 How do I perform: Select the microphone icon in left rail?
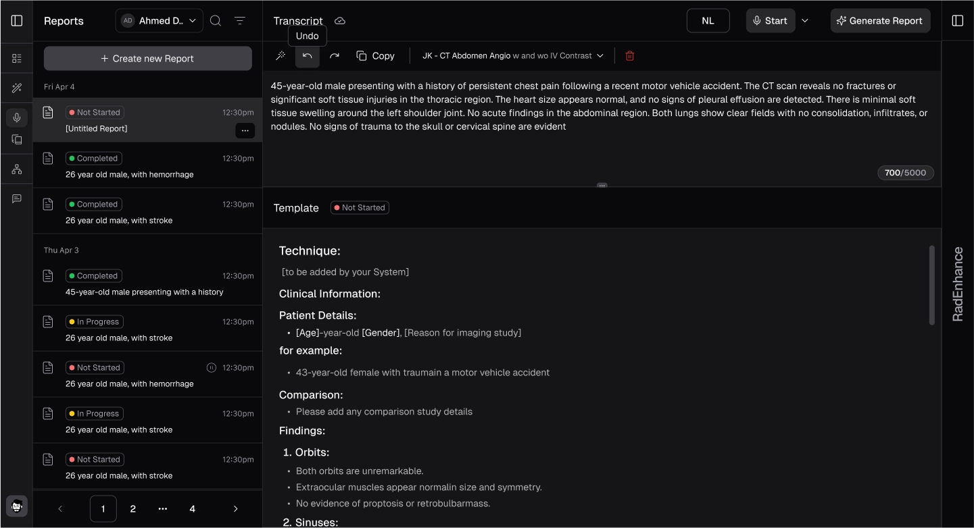(17, 117)
